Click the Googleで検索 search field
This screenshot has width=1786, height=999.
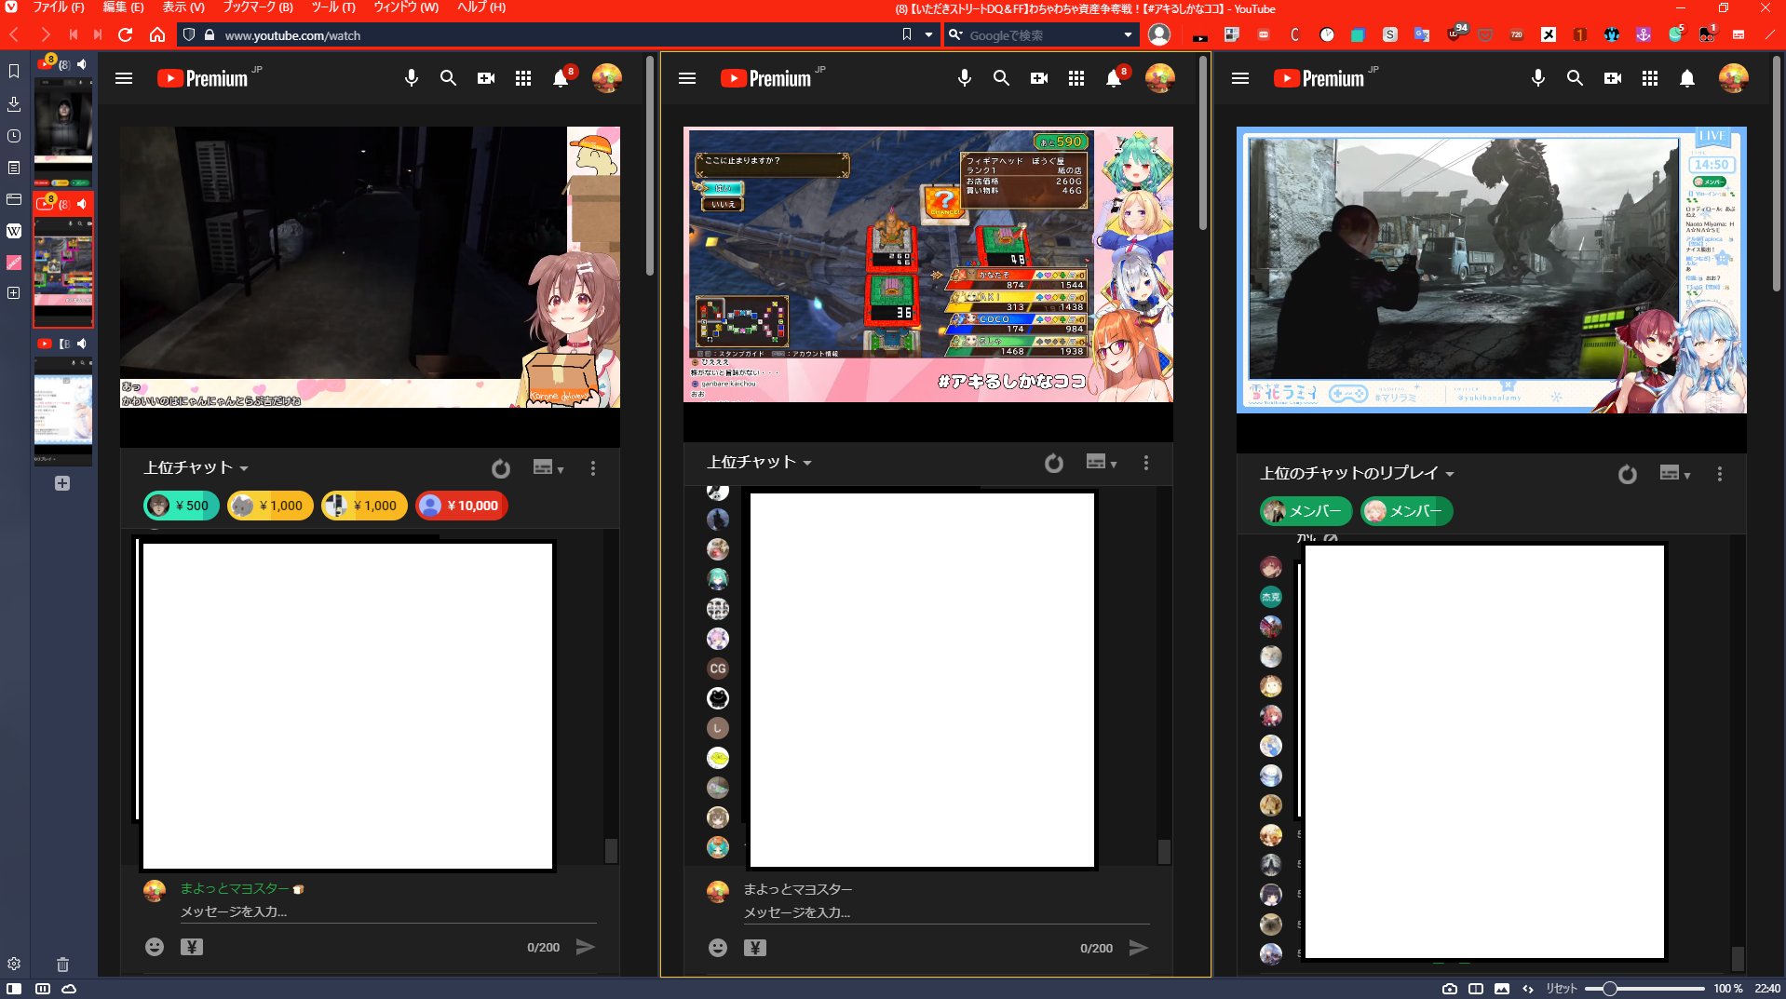point(1040,35)
